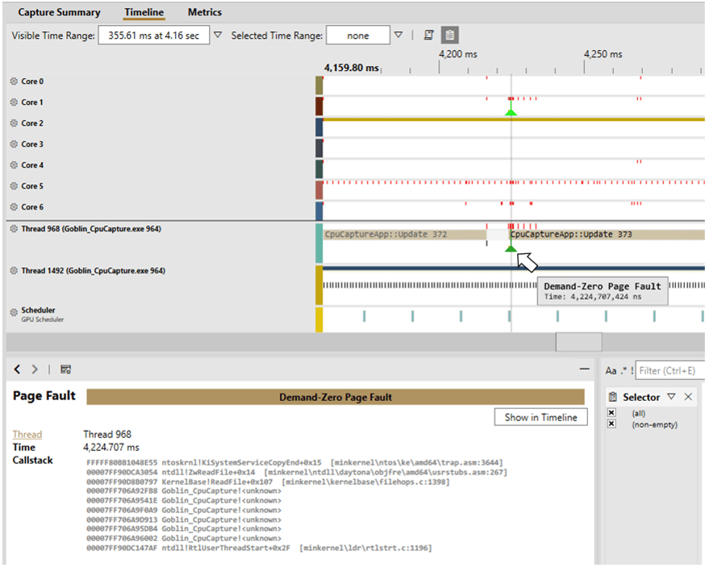Open the Core 1 lane settings gear
Viewport: 705px width, 568px height.
(14, 102)
